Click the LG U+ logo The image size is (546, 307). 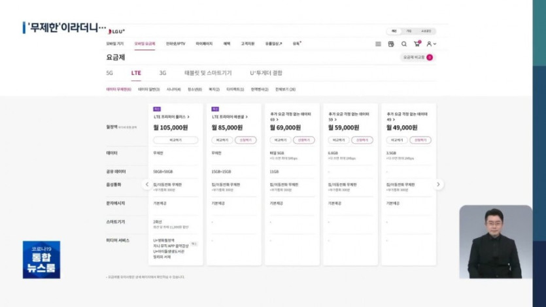tap(116, 31)
